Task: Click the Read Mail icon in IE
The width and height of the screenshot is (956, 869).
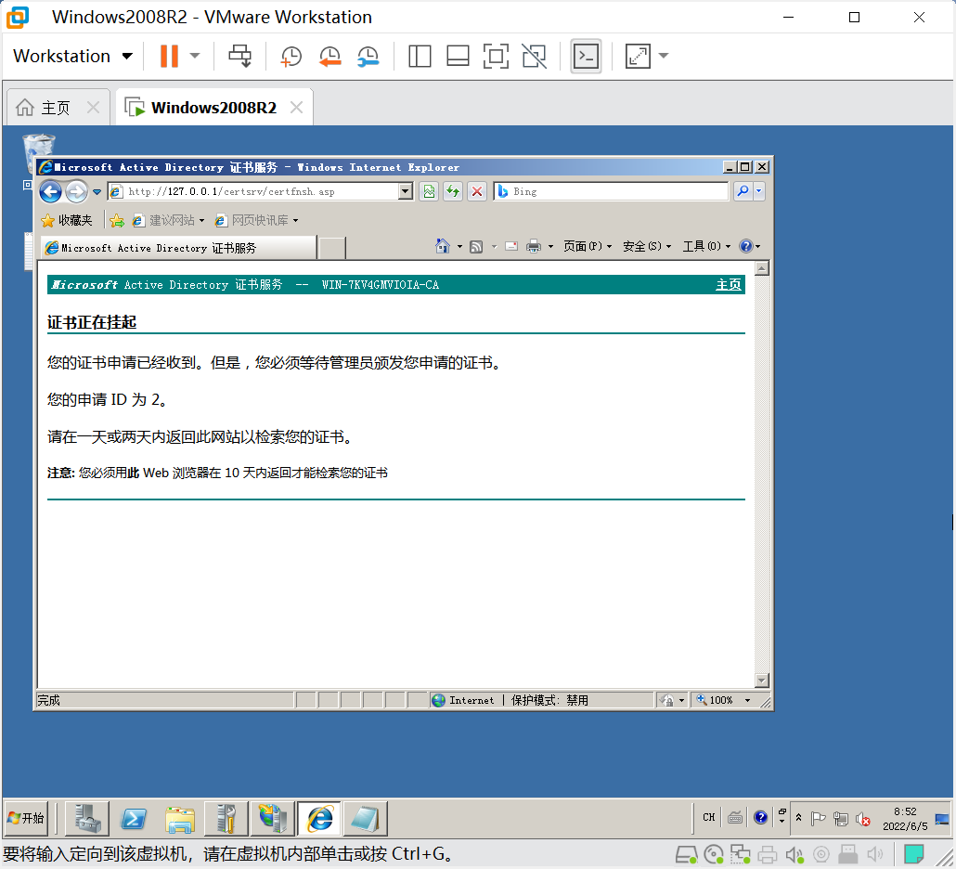Action: pos(511,246)
